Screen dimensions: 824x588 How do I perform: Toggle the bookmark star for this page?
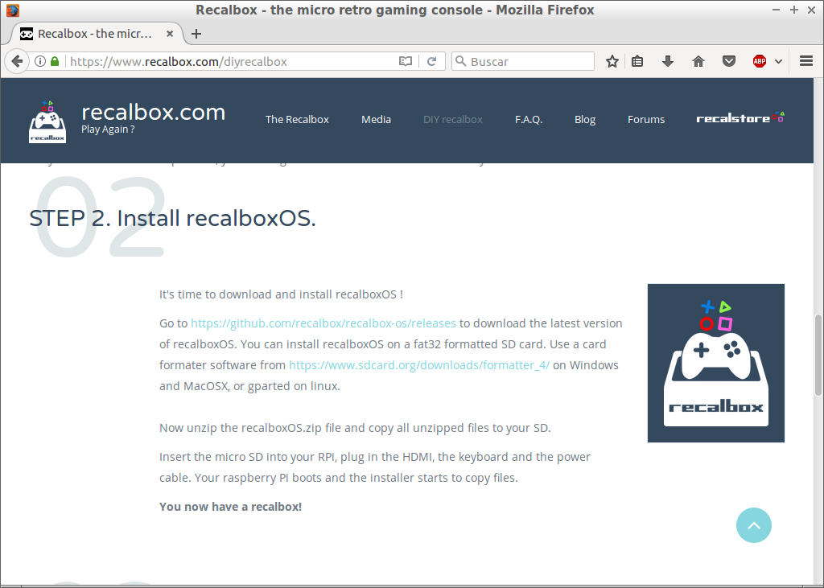[x=612, y=61]
